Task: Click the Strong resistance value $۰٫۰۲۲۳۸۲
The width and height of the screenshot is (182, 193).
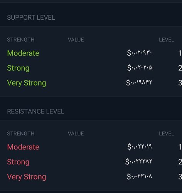Action: click(139, 162)
